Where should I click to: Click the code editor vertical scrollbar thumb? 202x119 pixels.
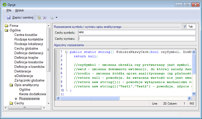(194, 64)
